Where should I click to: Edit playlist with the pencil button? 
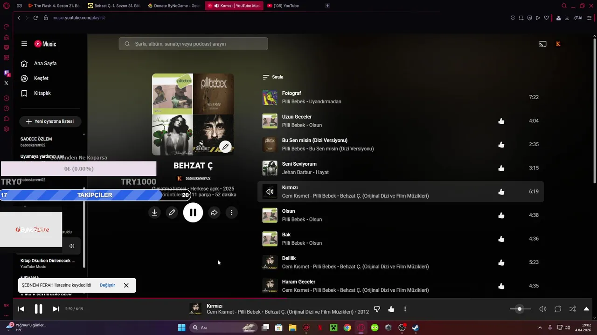pos(172,213)
